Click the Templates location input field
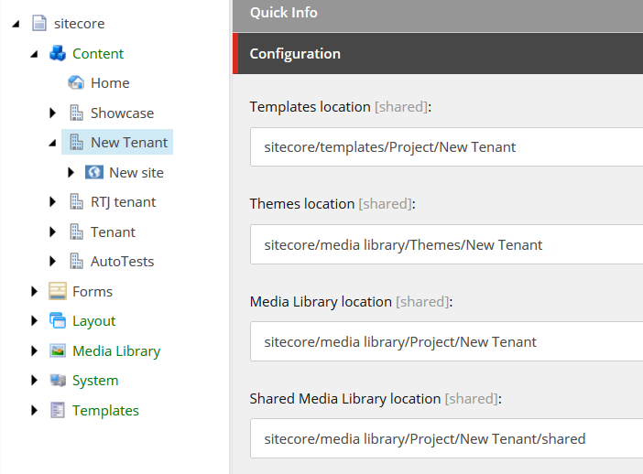The height and width of the screenshot is (474, 643). click(x=447, y=146)
